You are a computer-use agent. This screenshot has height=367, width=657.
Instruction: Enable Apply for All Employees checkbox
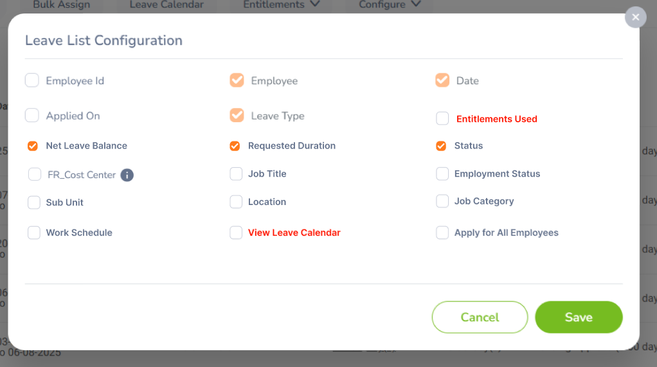[x=442, y=233]
